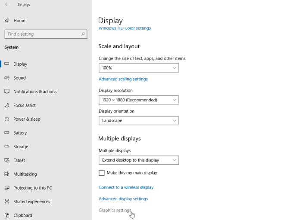293x220 pixels.
Task: Click the Storage drive icon
Action: pos(7,147)
